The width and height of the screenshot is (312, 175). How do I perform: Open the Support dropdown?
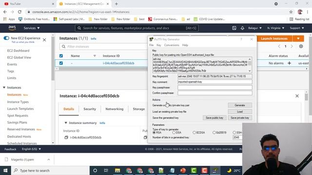pyautogui.click(x=297, y=28)
